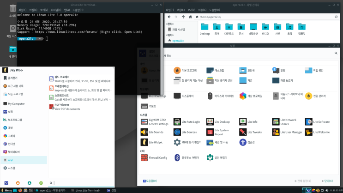
Task: Open session and startup (세션 및 시동)
Action: tap(217, 142)
